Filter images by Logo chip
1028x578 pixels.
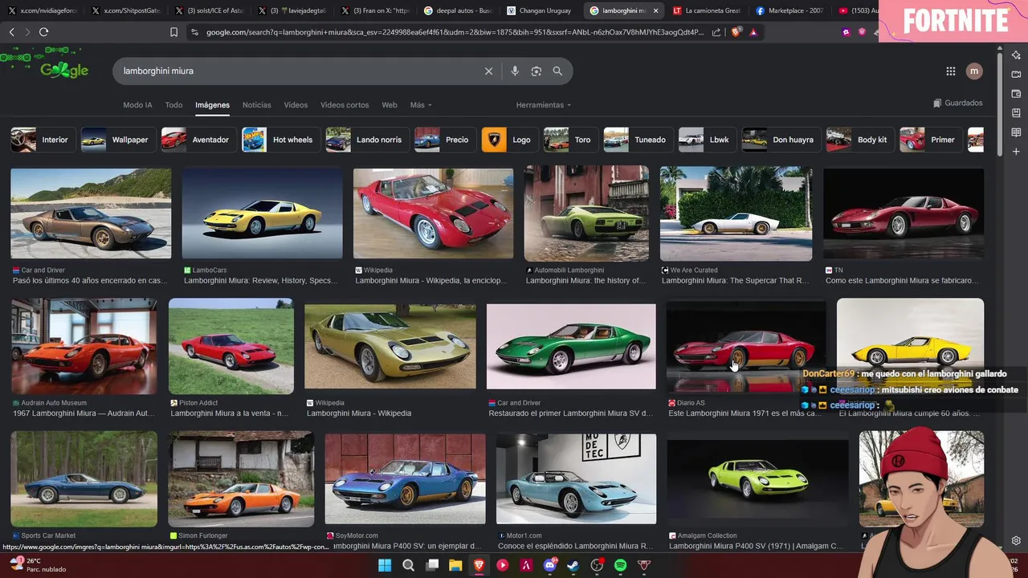click(x=508, y=140)
